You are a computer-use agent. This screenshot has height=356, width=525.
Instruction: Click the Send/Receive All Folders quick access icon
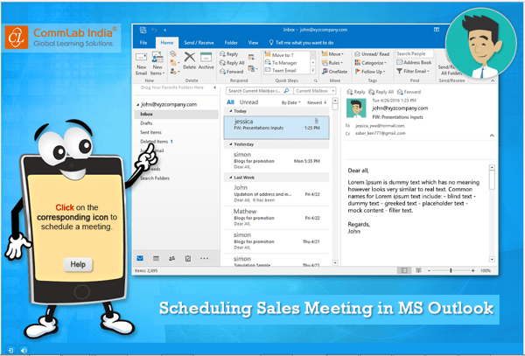(x=143, y=30)
